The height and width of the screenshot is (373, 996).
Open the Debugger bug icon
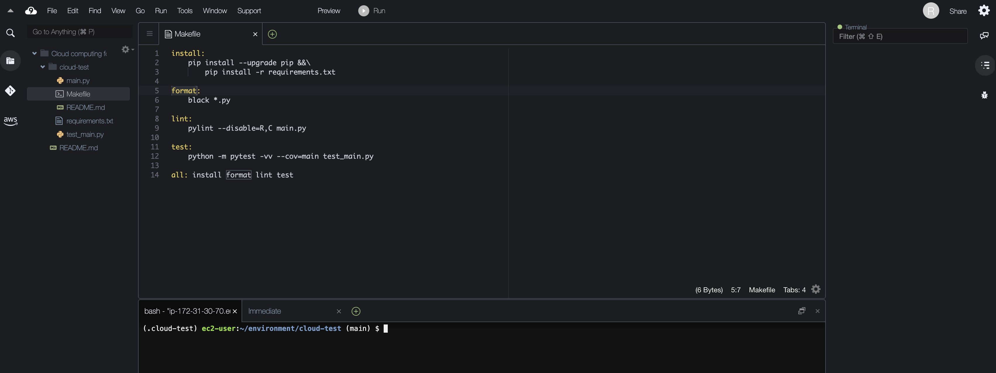click(x=984, y=95)
